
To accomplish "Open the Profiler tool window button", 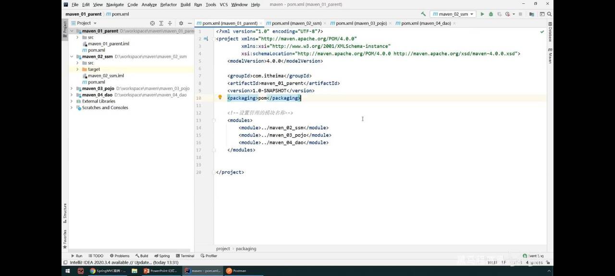I will (x=209, y=256).
